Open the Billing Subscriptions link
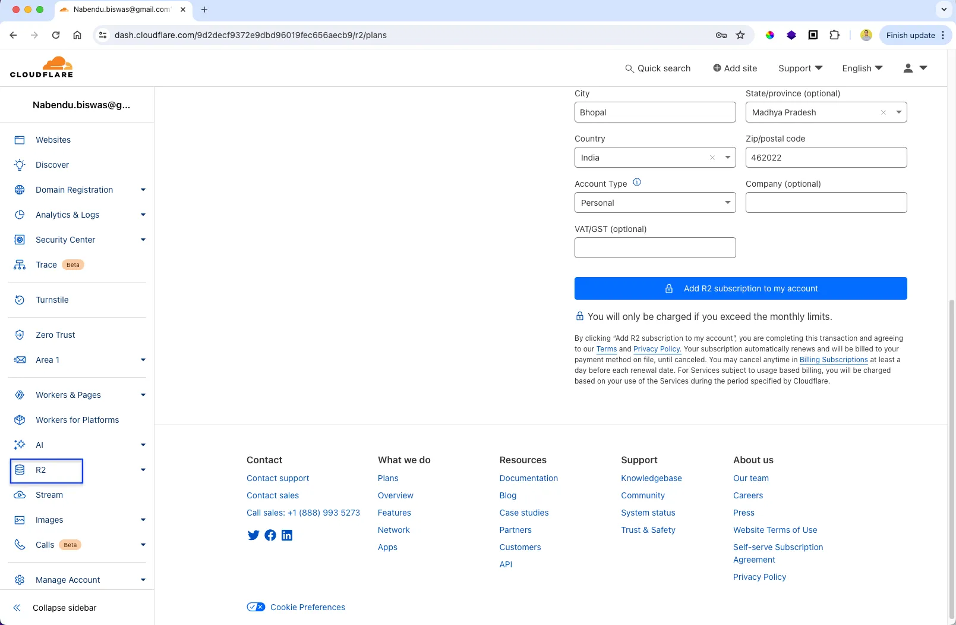956x625 pixels. point(834,360)
